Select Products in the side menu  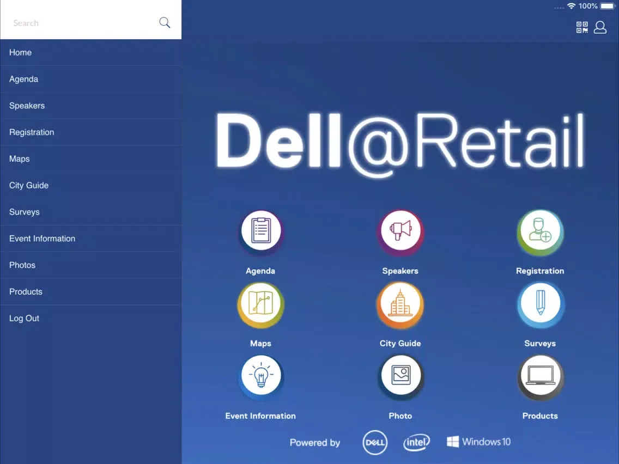pyautogui.click(x=91, y=291)
